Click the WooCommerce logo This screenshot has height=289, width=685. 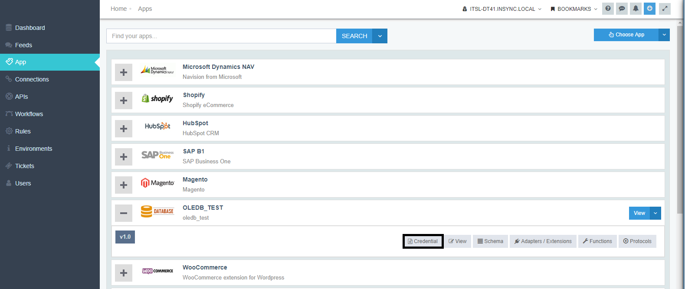pos(157,271)
